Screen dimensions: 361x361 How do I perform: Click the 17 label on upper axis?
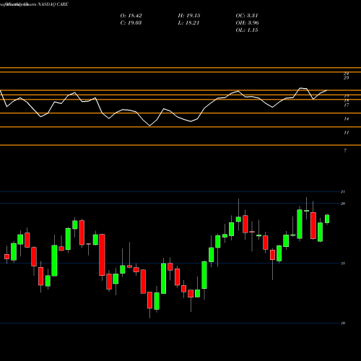pos(347,105)
